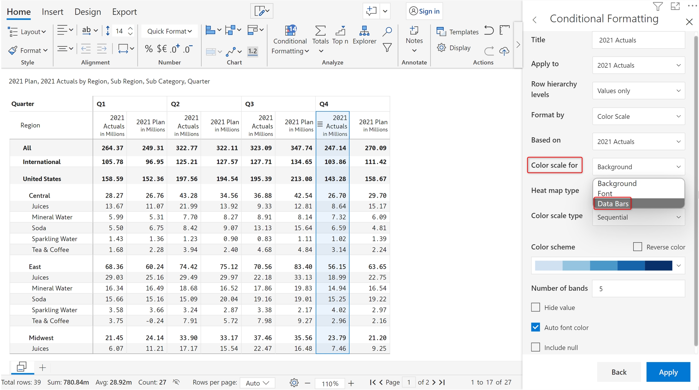This screenshot has width=699, height=390.
Task: Open the Quick Format dropdown
Action: coord(169,31)
